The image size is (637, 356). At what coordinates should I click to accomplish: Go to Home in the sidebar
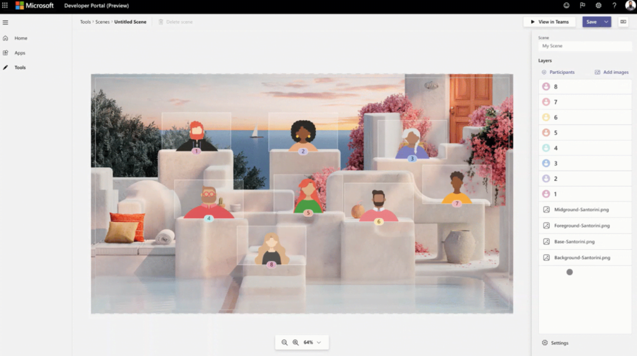21,38
